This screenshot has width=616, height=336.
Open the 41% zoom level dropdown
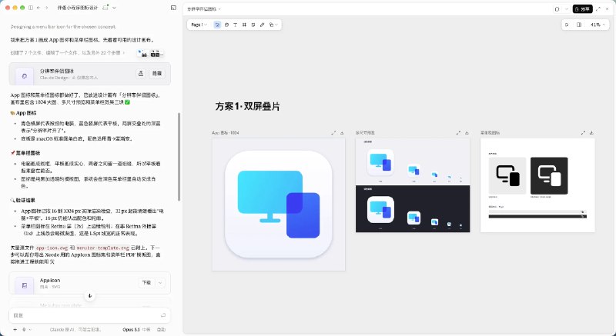click(x=598, y=25)
